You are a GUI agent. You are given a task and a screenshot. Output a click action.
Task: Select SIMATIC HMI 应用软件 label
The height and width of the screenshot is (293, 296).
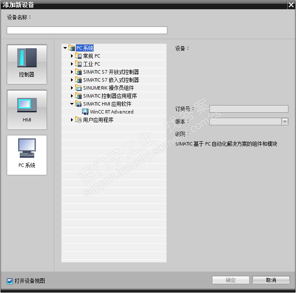point(107,104)
